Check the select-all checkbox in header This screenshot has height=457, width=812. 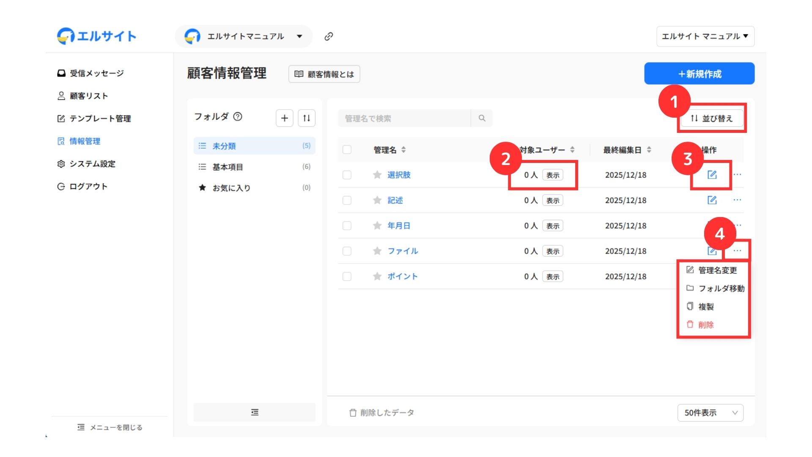point(347,150)
